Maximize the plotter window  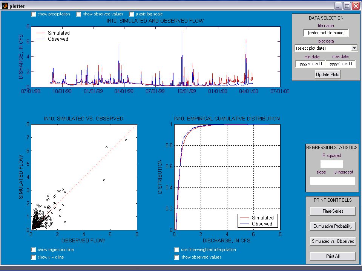tap(347, 6)
